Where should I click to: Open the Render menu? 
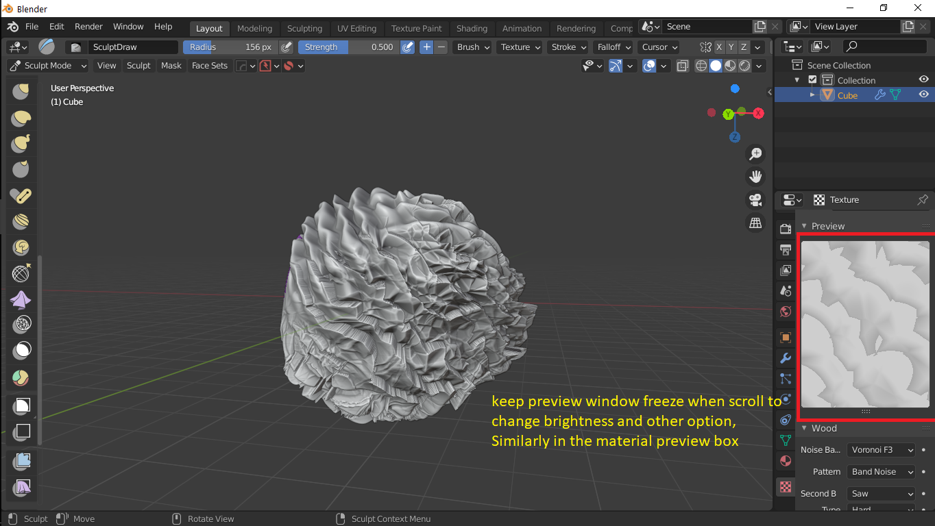coord(88,27)
